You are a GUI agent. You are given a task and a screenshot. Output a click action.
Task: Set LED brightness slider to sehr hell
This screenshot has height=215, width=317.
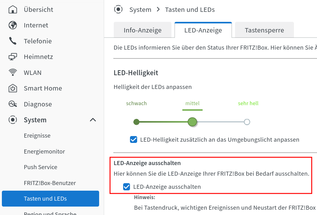point(247,122)
